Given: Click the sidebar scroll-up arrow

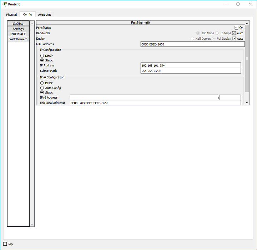Looking at the screenshot, I should click(32, 23).
